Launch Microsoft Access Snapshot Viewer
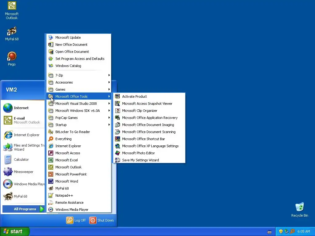This screenshot has width=315, height=236. (149, 104)
